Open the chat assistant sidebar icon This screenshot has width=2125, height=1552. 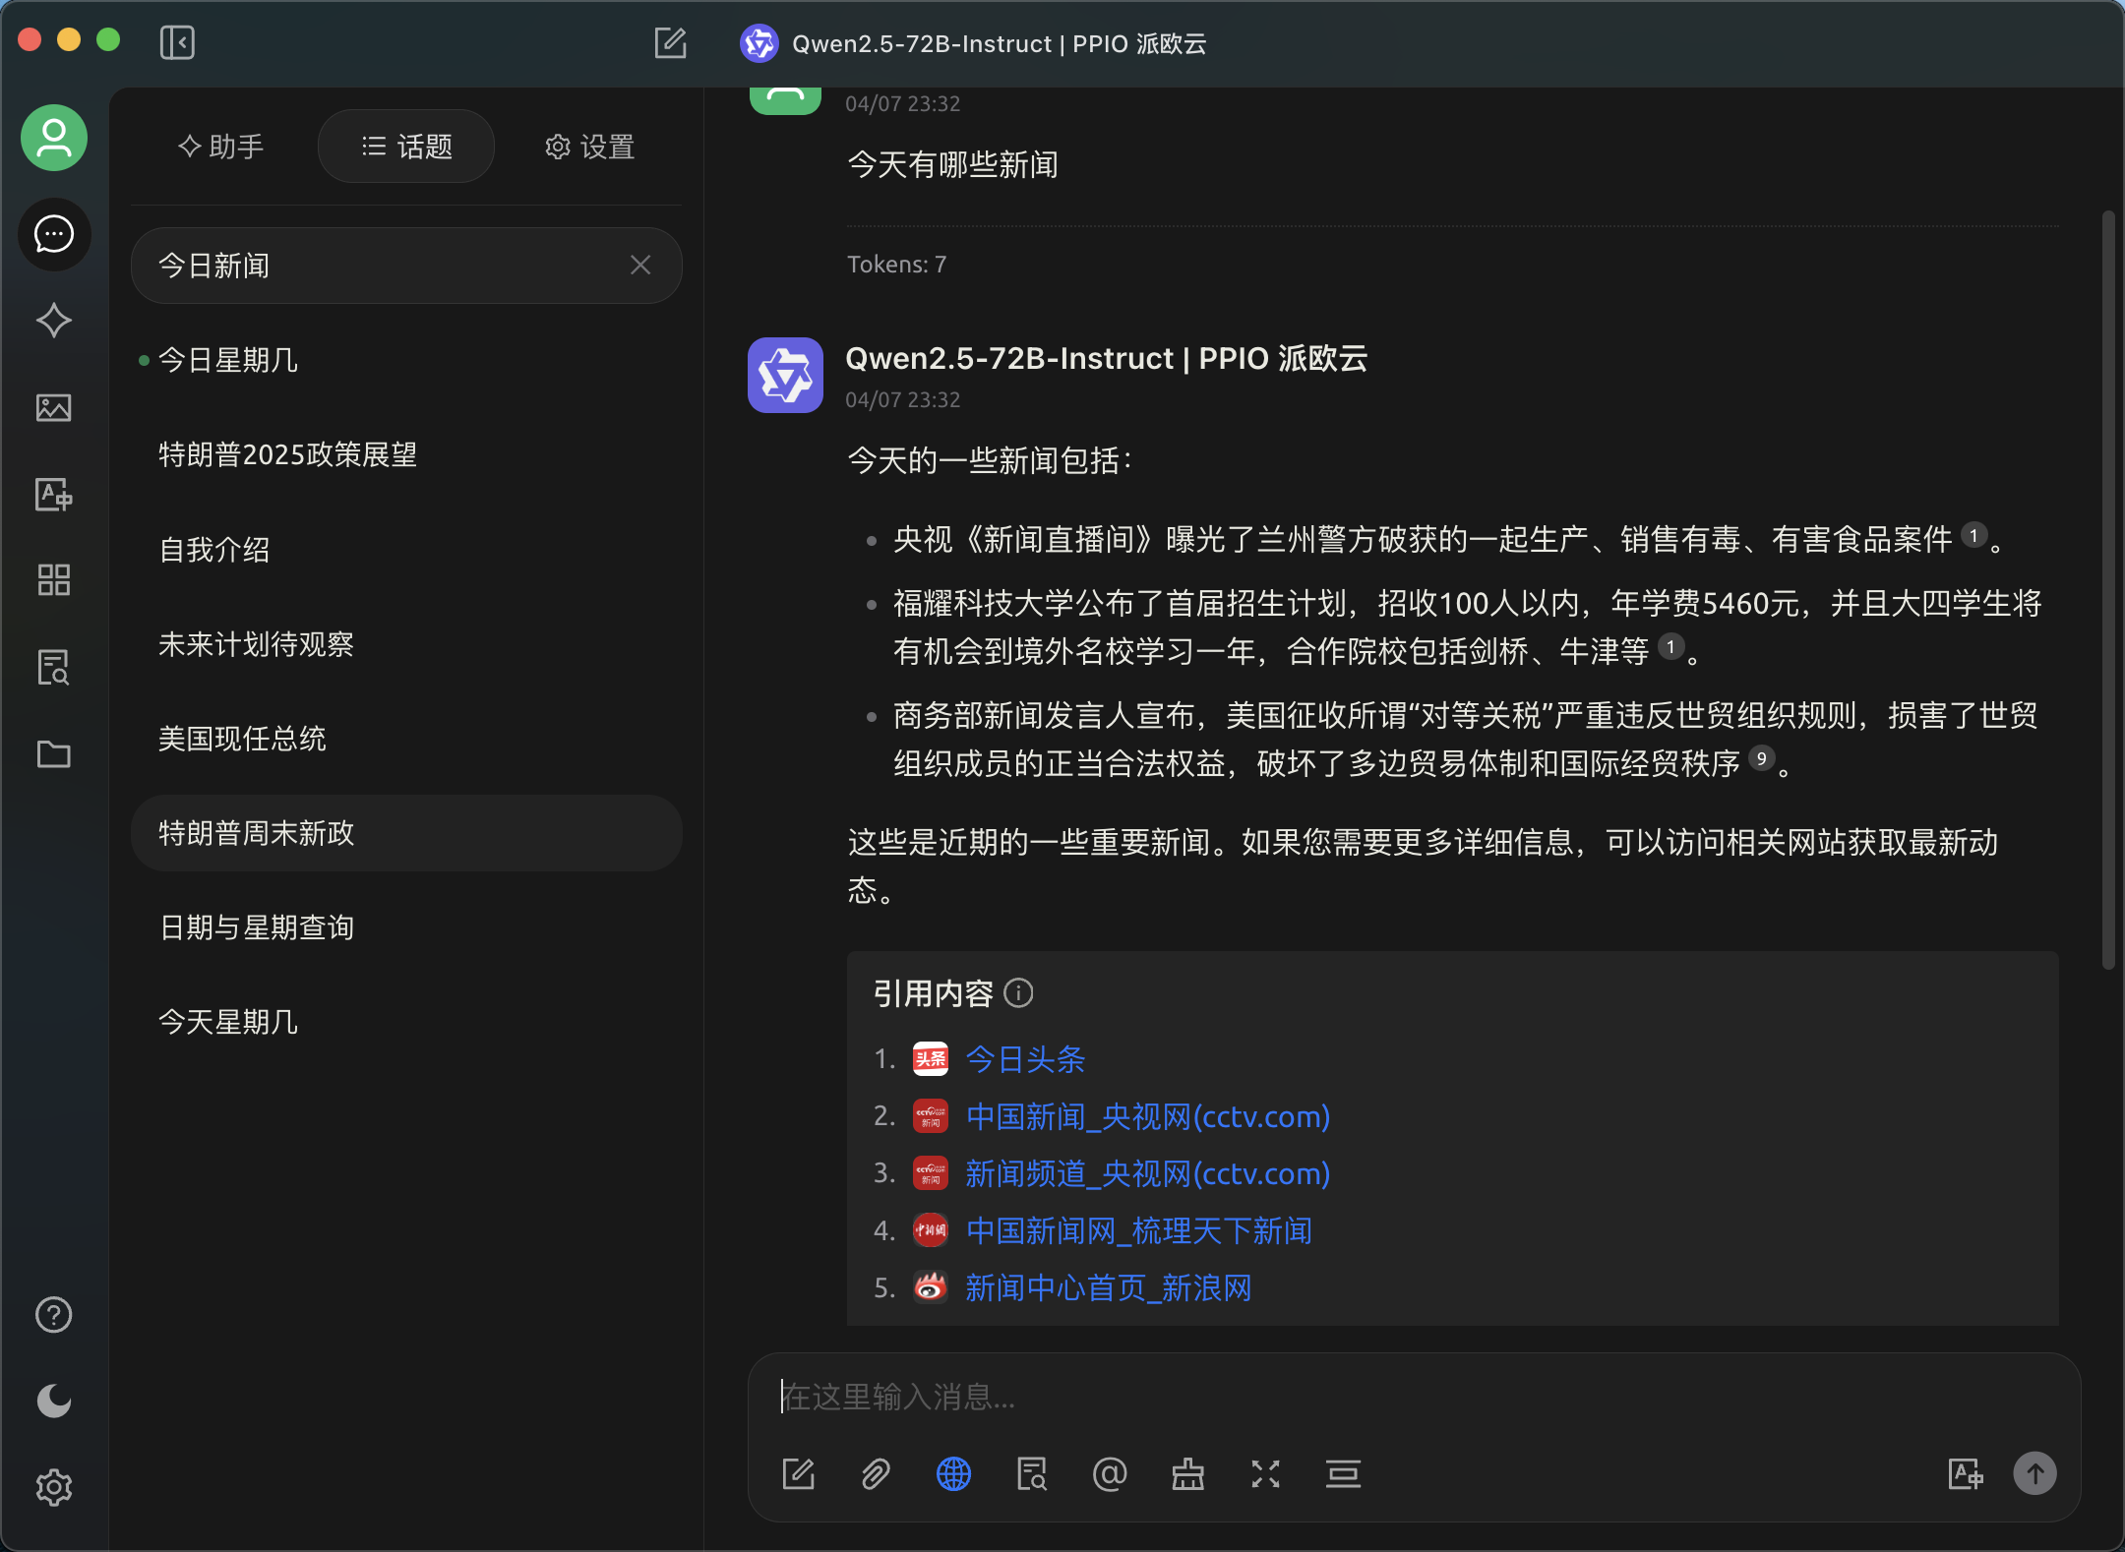click(x=54, y=234)
